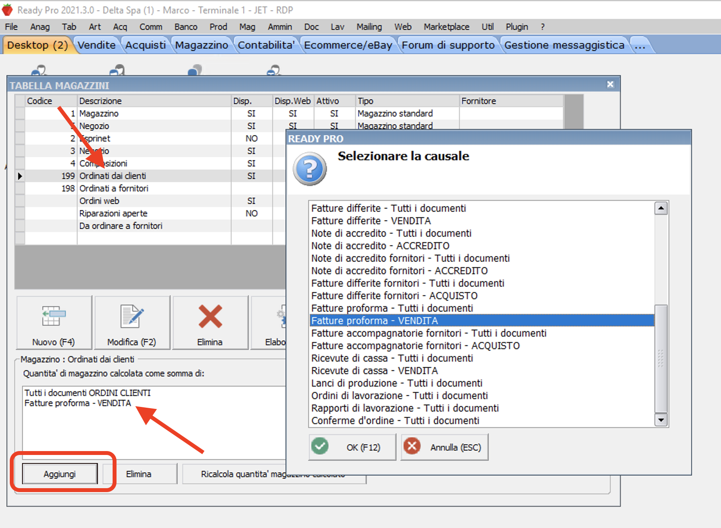This screenshot has width=721, height=528.
Task: Open the Tab menu
Action: [x=69, y=27]
